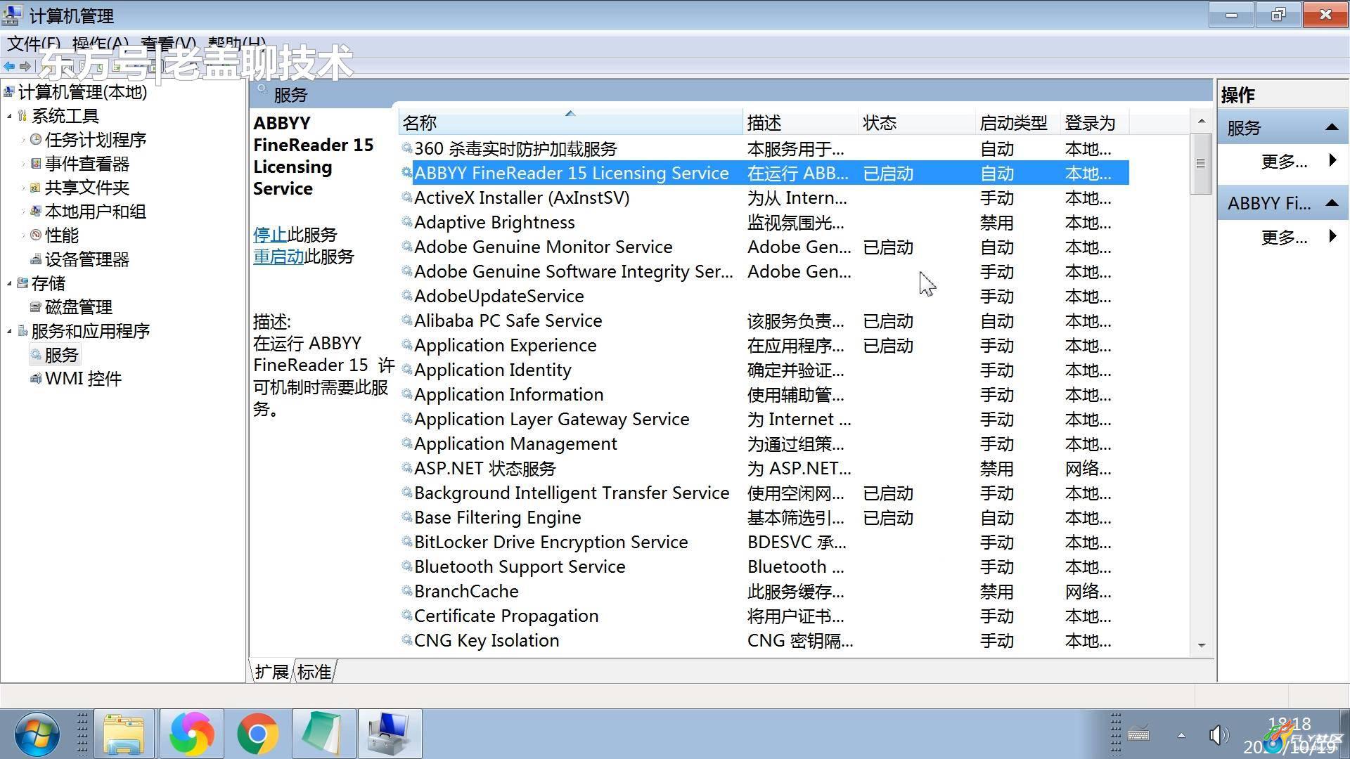
Task: Sort by Name column header
Action: (570, 123)
